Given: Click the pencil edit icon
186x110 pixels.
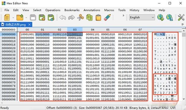Looking at the screenshot, I should pos(107,17).
